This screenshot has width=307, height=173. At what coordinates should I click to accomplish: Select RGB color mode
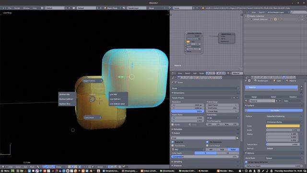[222, 149]
